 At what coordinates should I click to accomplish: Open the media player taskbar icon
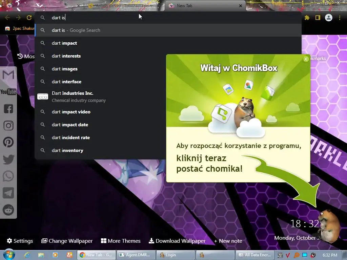click(55, 255)
